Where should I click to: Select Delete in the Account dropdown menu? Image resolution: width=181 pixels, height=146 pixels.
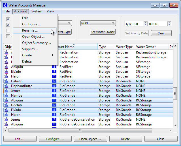[35, 61]
